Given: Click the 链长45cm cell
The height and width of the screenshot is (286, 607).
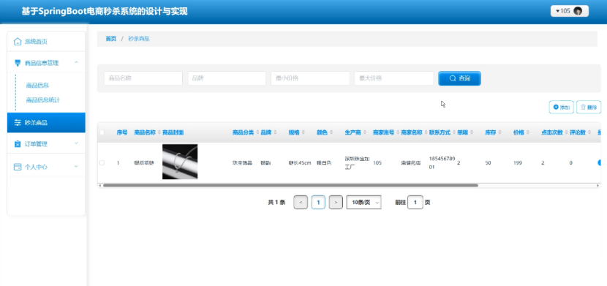Looking at the screenshot, I should pos(300,163).
